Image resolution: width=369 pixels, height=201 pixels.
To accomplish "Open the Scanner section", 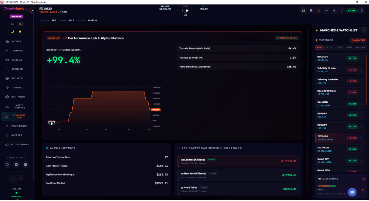I will click(x=16, y=69).
